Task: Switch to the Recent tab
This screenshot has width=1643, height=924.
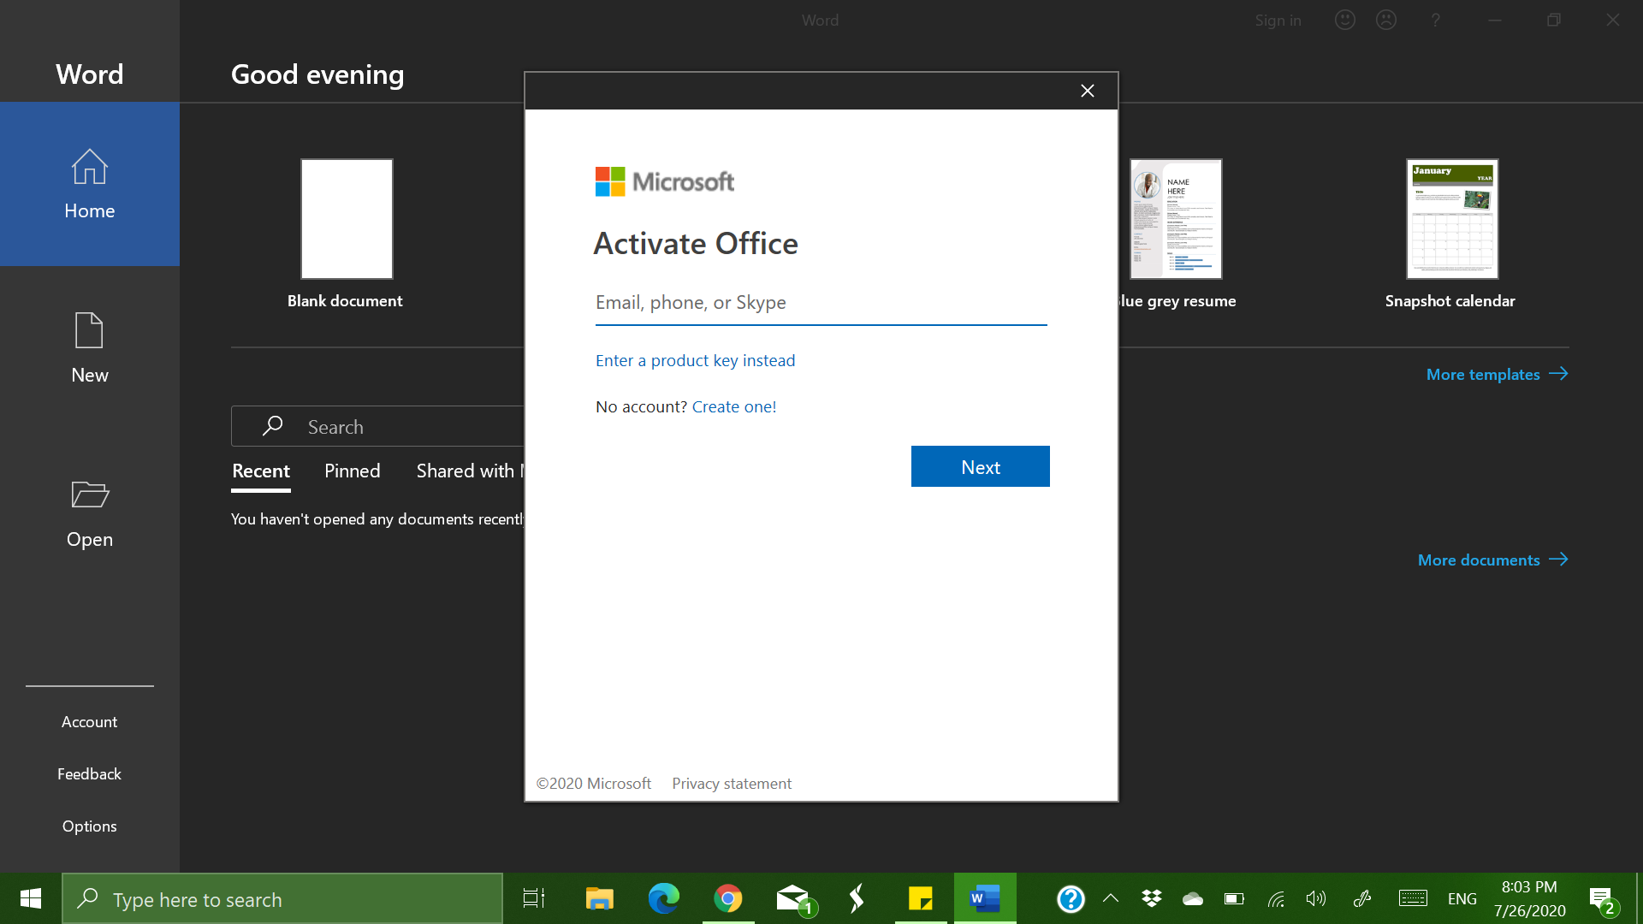Action: coord(260,471)
